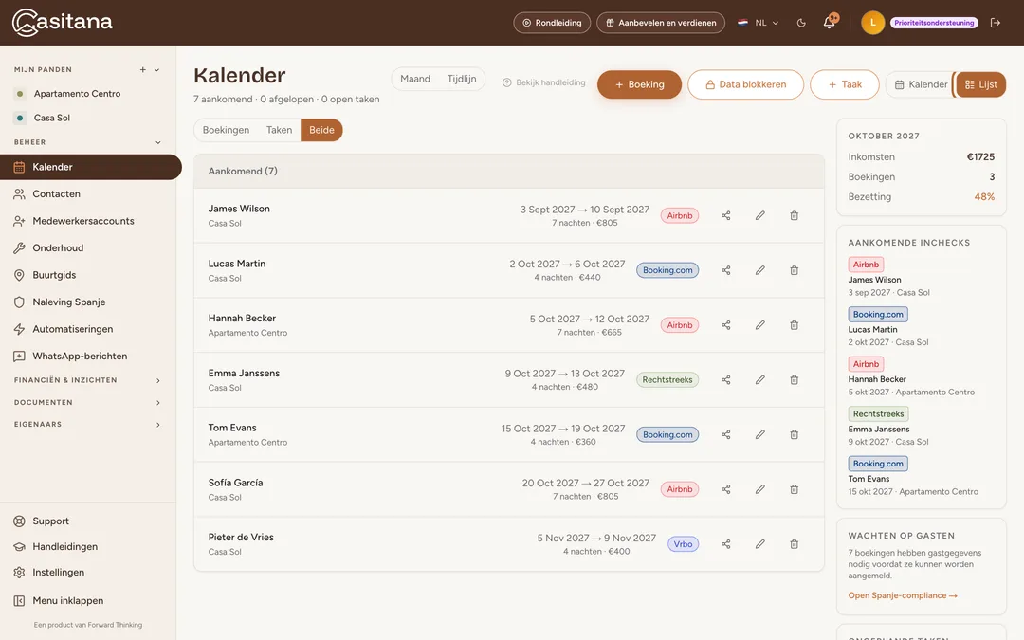Viewport: 1024px width, 640px height.
Task: Open the NL language dropdown
Action: [x=759, y=23]
